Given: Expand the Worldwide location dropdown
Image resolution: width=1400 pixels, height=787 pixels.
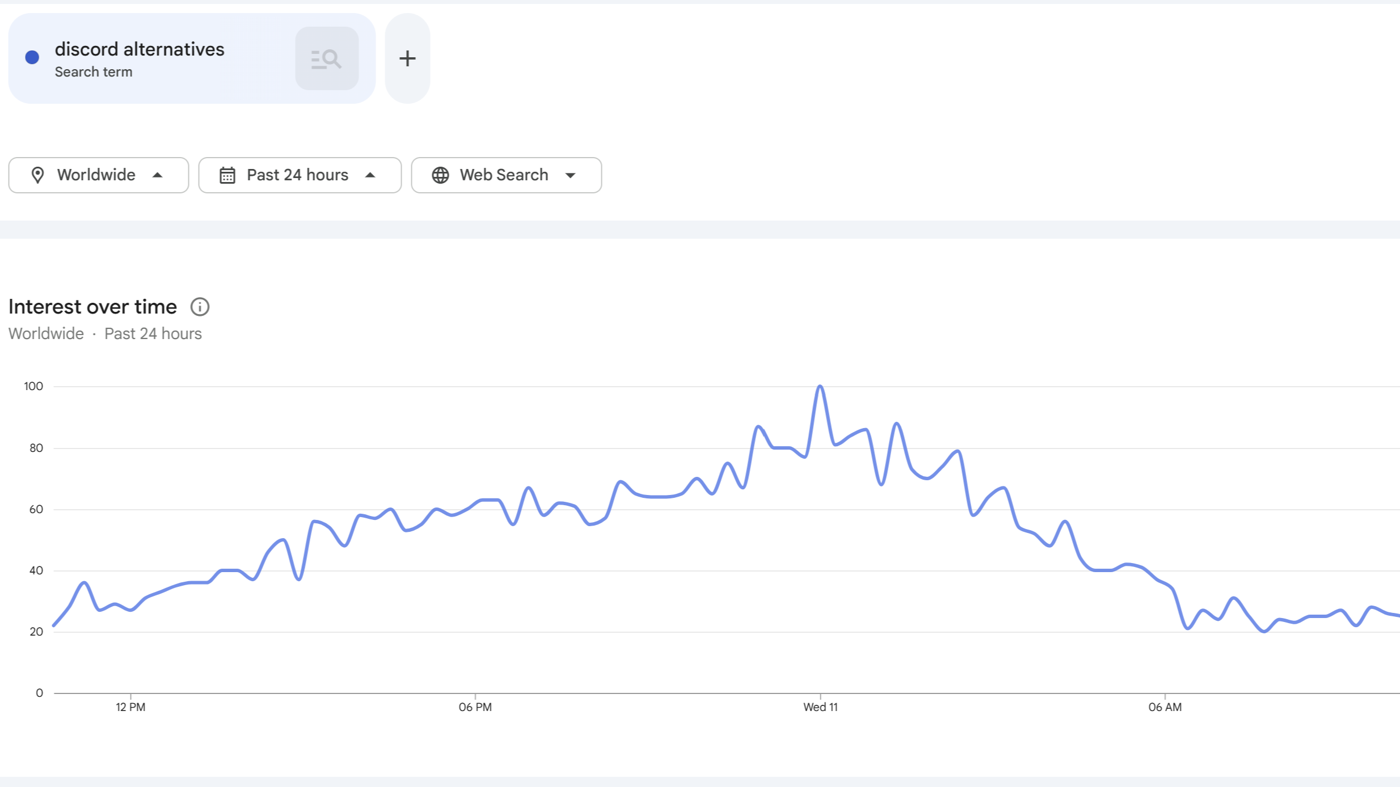Looking at the screenshot, I should [98, 175].
